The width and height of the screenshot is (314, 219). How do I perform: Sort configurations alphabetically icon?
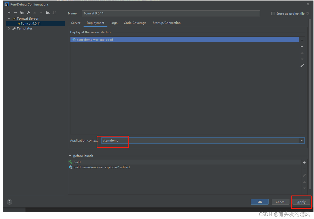54,13
